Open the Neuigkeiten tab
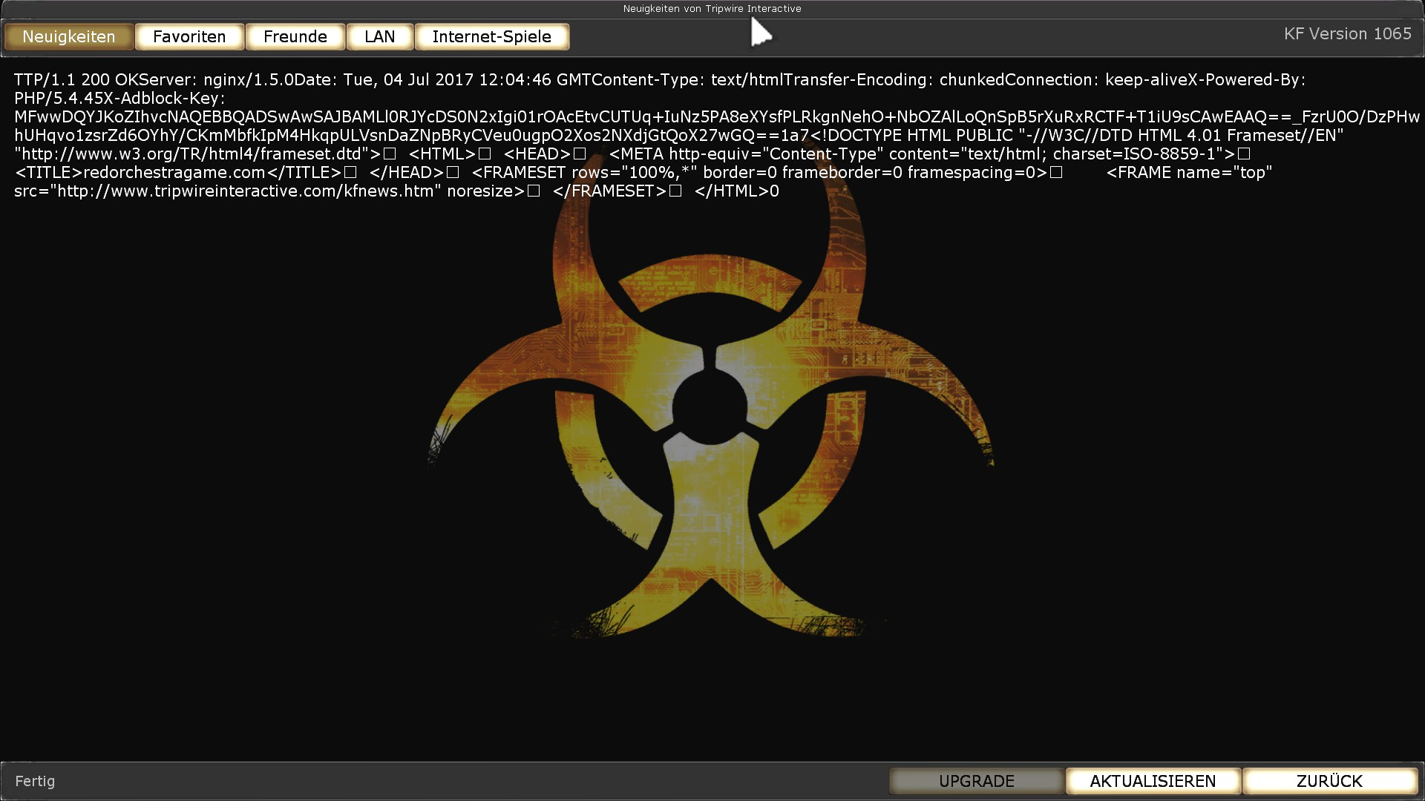This screenshot has height=801, width=1425. coord(69,37)
